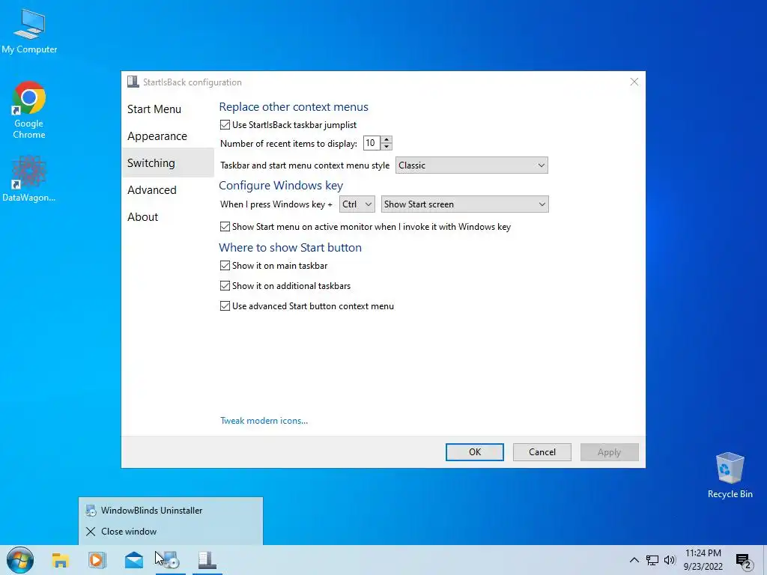Image resolution: width=767 pixels, height=575 pixels.
Task: Select WindowBlinds Uninstaller in the jumplist
Action: tap(171, 511)
